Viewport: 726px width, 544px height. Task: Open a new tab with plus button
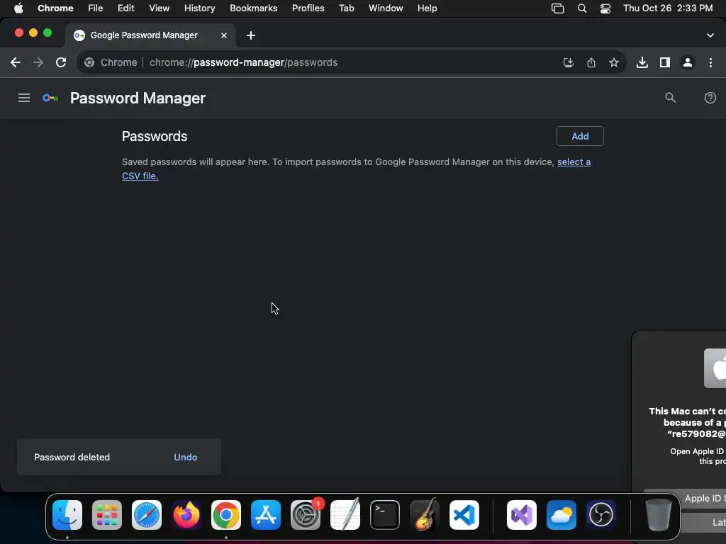tap(250, 35)
